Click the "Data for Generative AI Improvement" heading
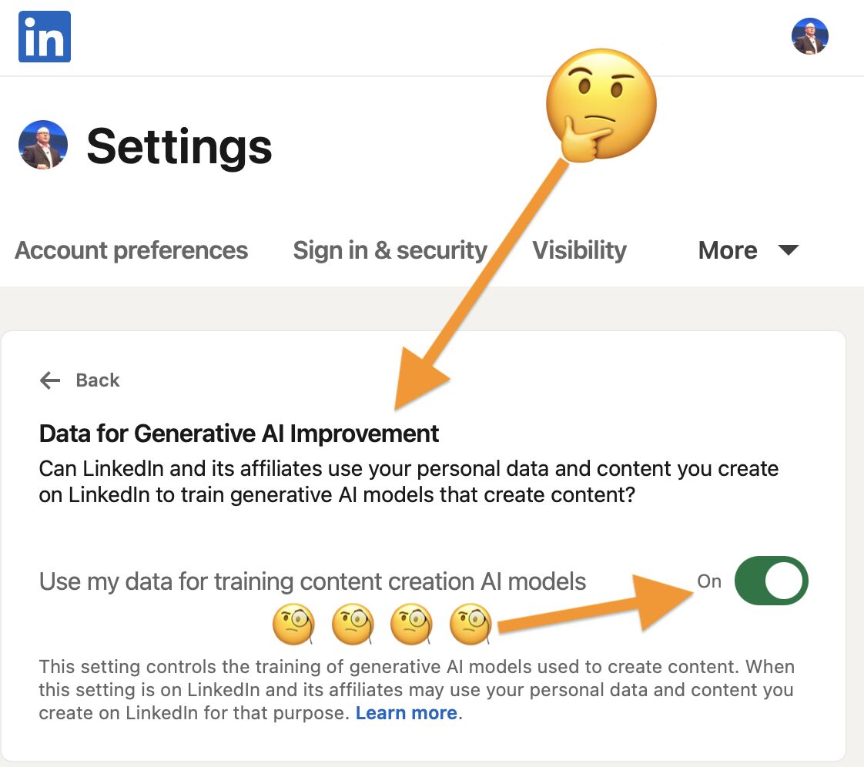This screenshot has width=864, height=767. point(239,434)
